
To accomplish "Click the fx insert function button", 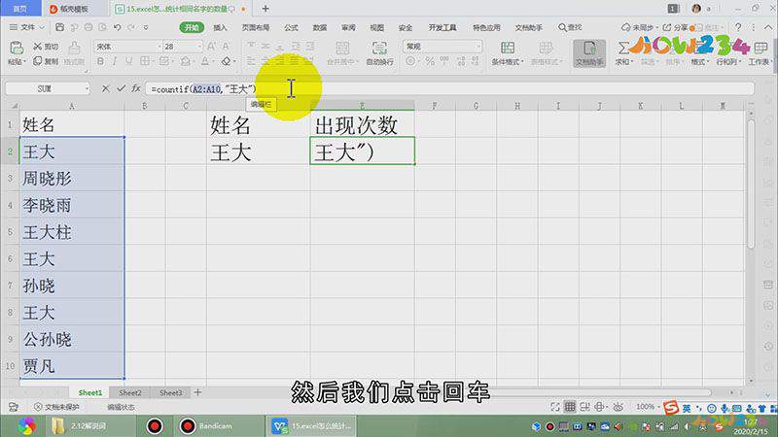I will pos(136,88).
